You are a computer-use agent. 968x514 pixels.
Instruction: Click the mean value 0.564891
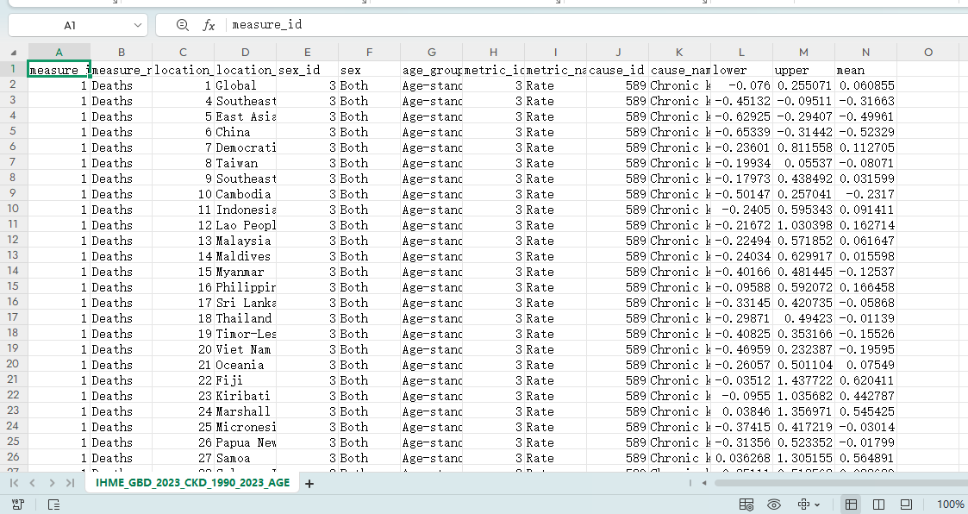[866, 459]
